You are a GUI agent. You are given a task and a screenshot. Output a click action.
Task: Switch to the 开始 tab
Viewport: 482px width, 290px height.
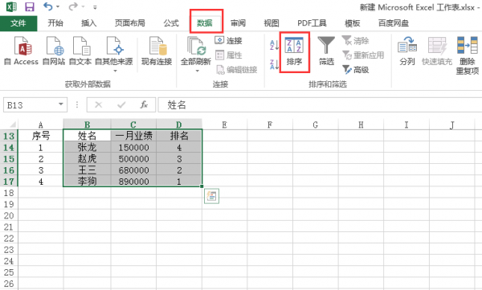(55, 23)
